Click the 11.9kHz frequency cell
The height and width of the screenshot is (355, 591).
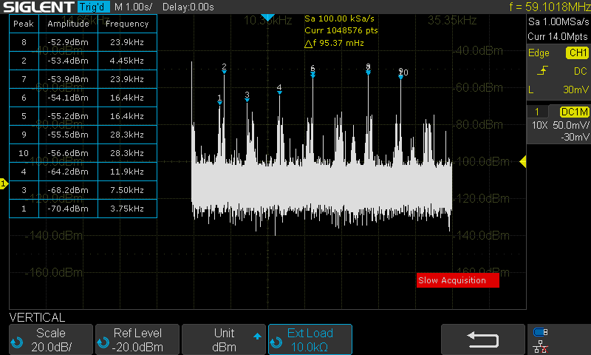127,172
